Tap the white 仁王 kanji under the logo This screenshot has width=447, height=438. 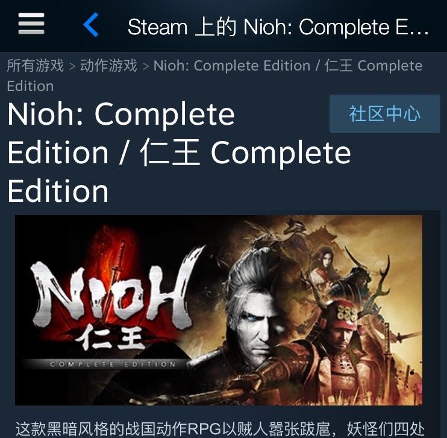109,338
